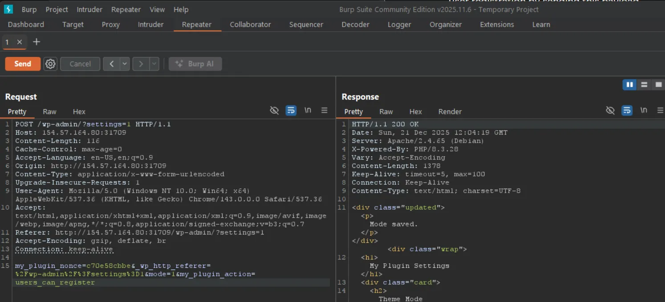Send the request with Send button
The height and width of the screenshot is (302, 665).
tap(23, 64)
